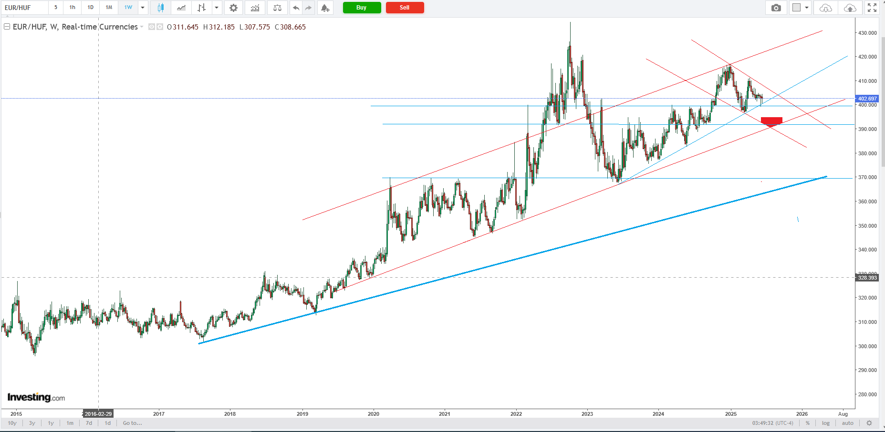The image size is (885, 432).
Task: Toggle percent scale on price axis
Action: (x=808, y=423)
